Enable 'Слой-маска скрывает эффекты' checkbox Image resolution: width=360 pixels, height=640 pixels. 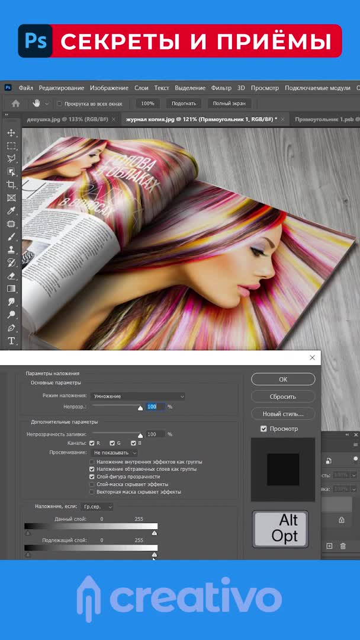click(x=92, y=484)
